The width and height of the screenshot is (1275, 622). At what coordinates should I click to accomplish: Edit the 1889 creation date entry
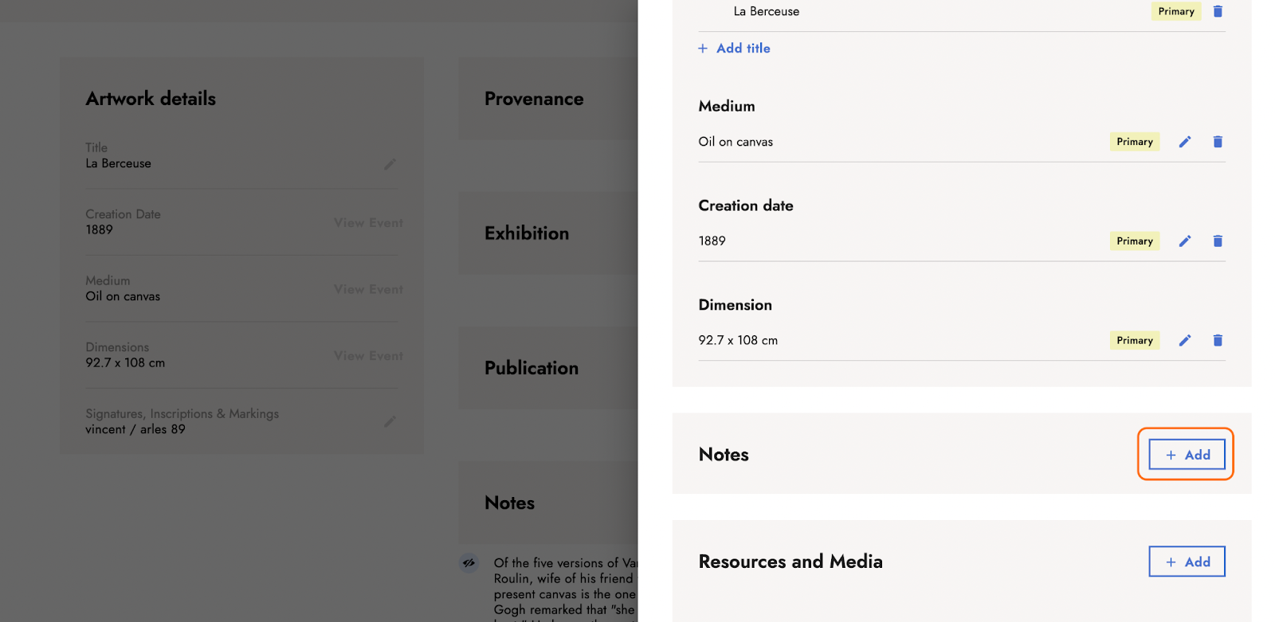click(1185, 241)
